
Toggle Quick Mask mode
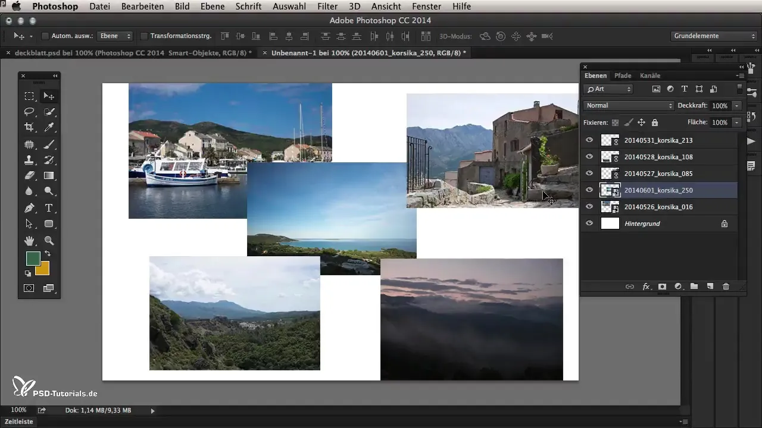[x=29, y=288]
